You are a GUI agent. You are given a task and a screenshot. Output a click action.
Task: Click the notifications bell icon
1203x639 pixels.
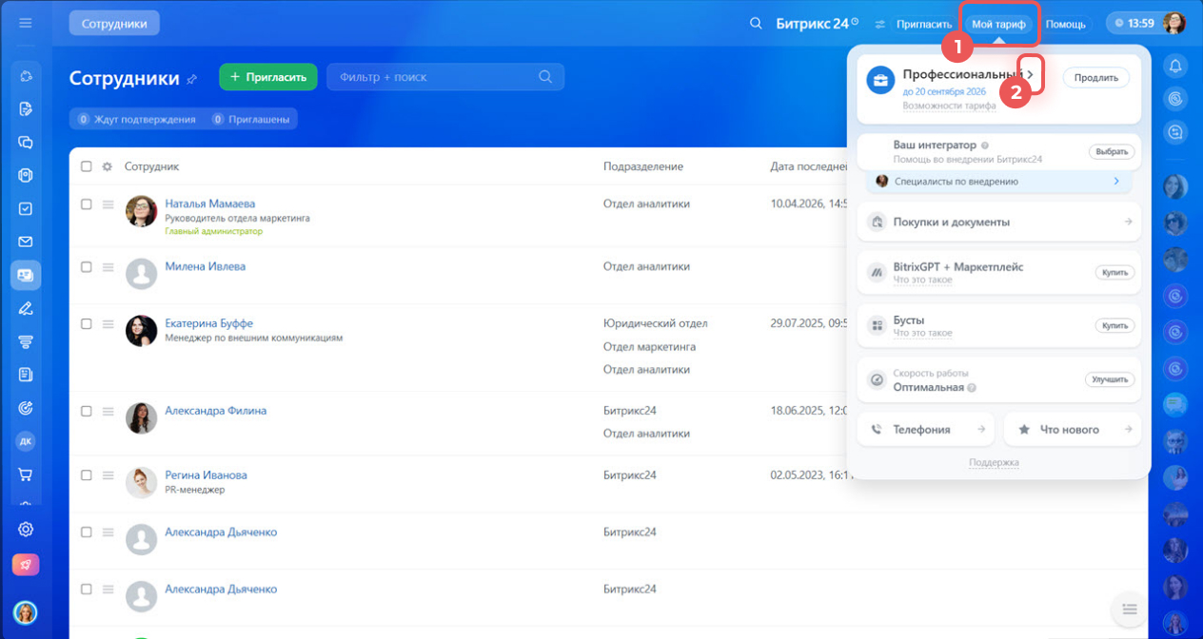coord(1175,66)
